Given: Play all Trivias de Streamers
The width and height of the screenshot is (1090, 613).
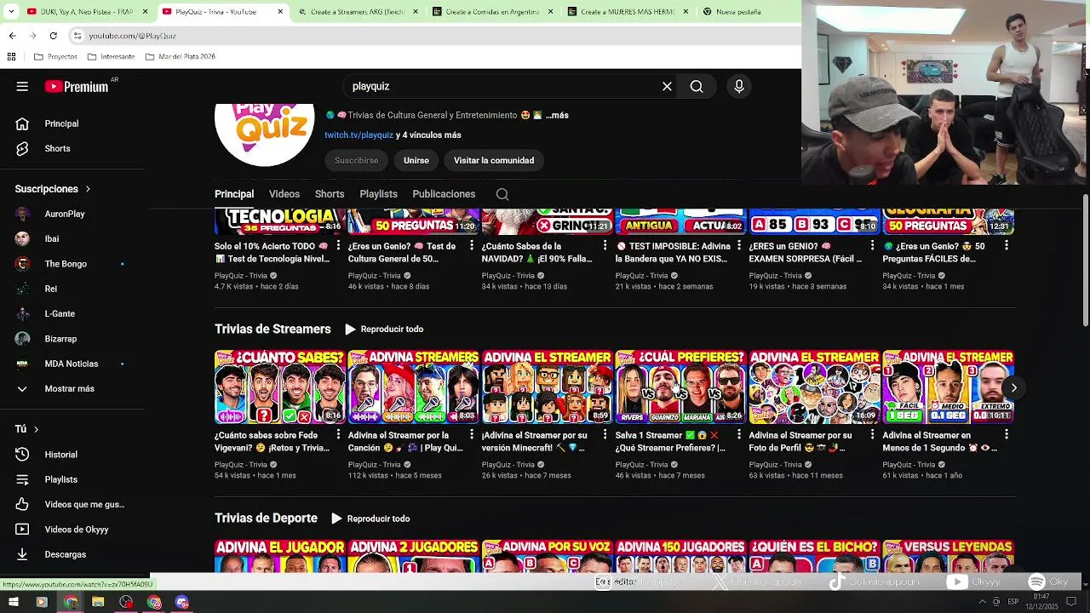Looking at the screenshot, I should click(384, 329).
